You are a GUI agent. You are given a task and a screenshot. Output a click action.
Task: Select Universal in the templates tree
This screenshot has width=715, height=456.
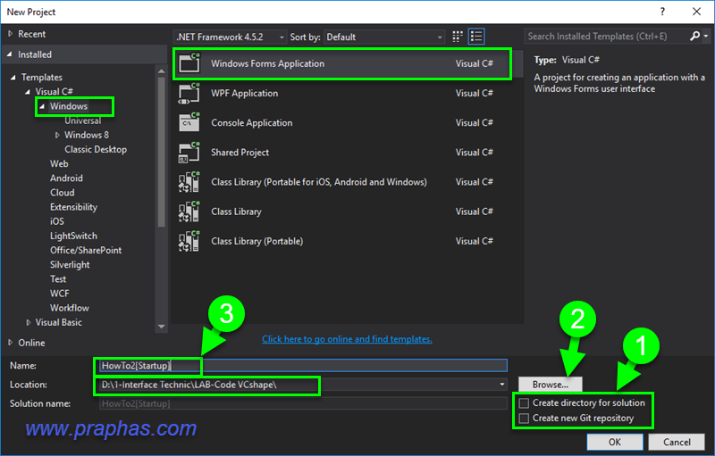click(x=83, y=120)
